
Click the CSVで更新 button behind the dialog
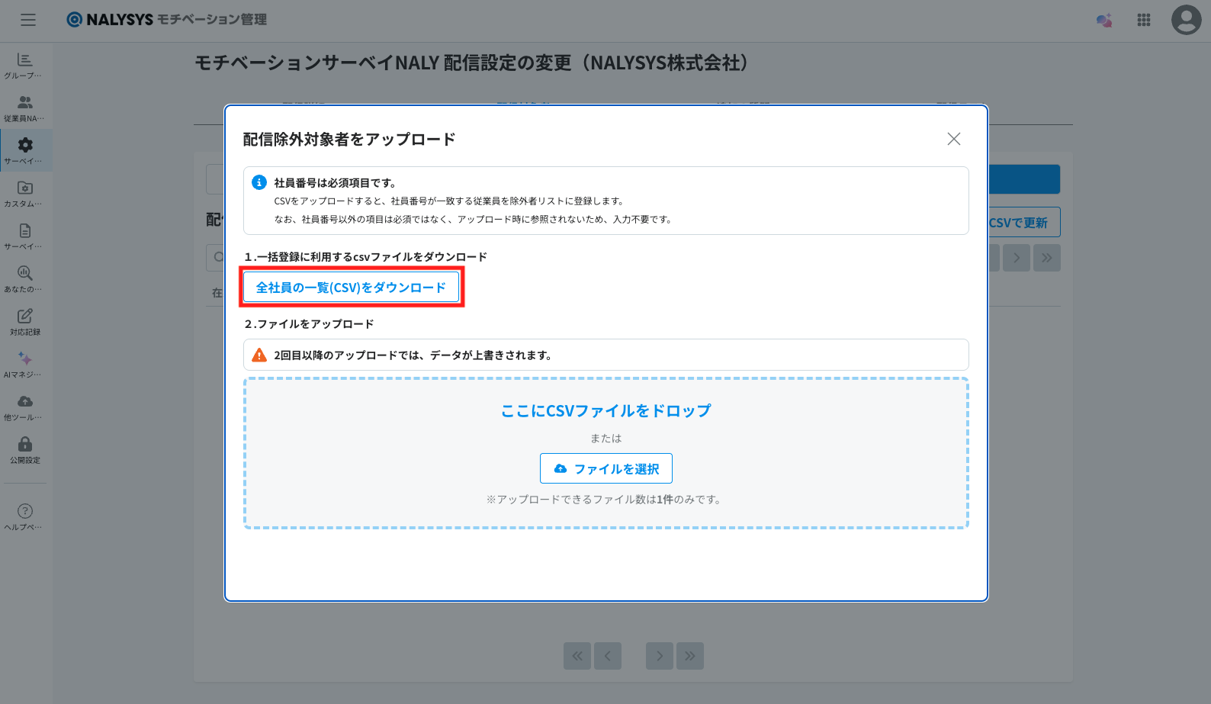coord(1024,222)
